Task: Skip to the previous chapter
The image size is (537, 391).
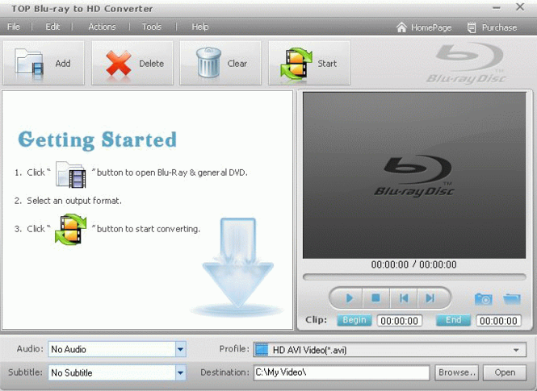Action: tap(404, 298)
